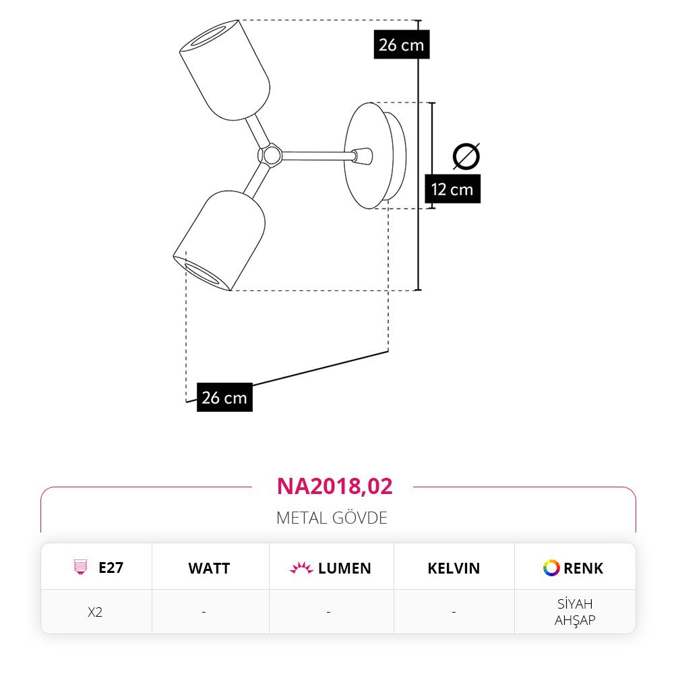Click the lower lamp shade drawing
This screenshot has width=674, height=674.
pos(219,241)
